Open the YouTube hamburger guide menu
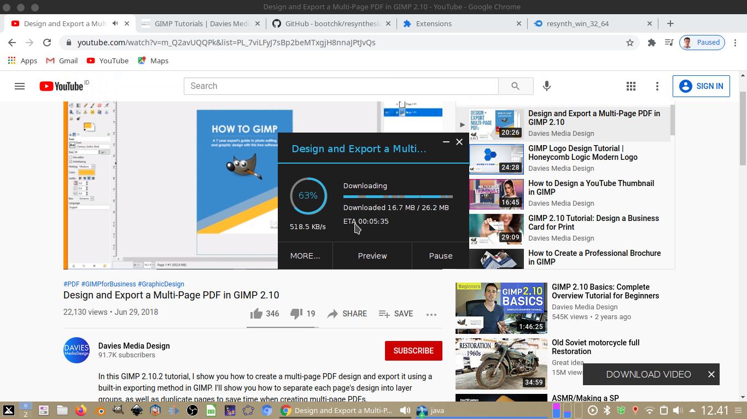 20,86
